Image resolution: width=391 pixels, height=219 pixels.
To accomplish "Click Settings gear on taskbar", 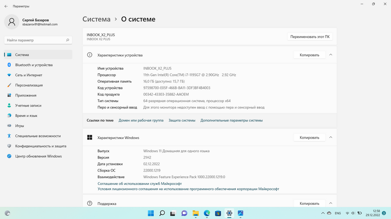I will 229,213.
